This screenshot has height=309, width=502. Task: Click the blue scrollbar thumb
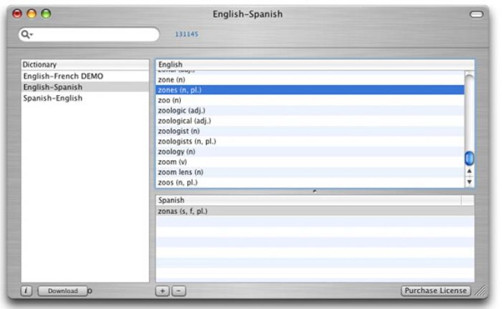point(470,158)
